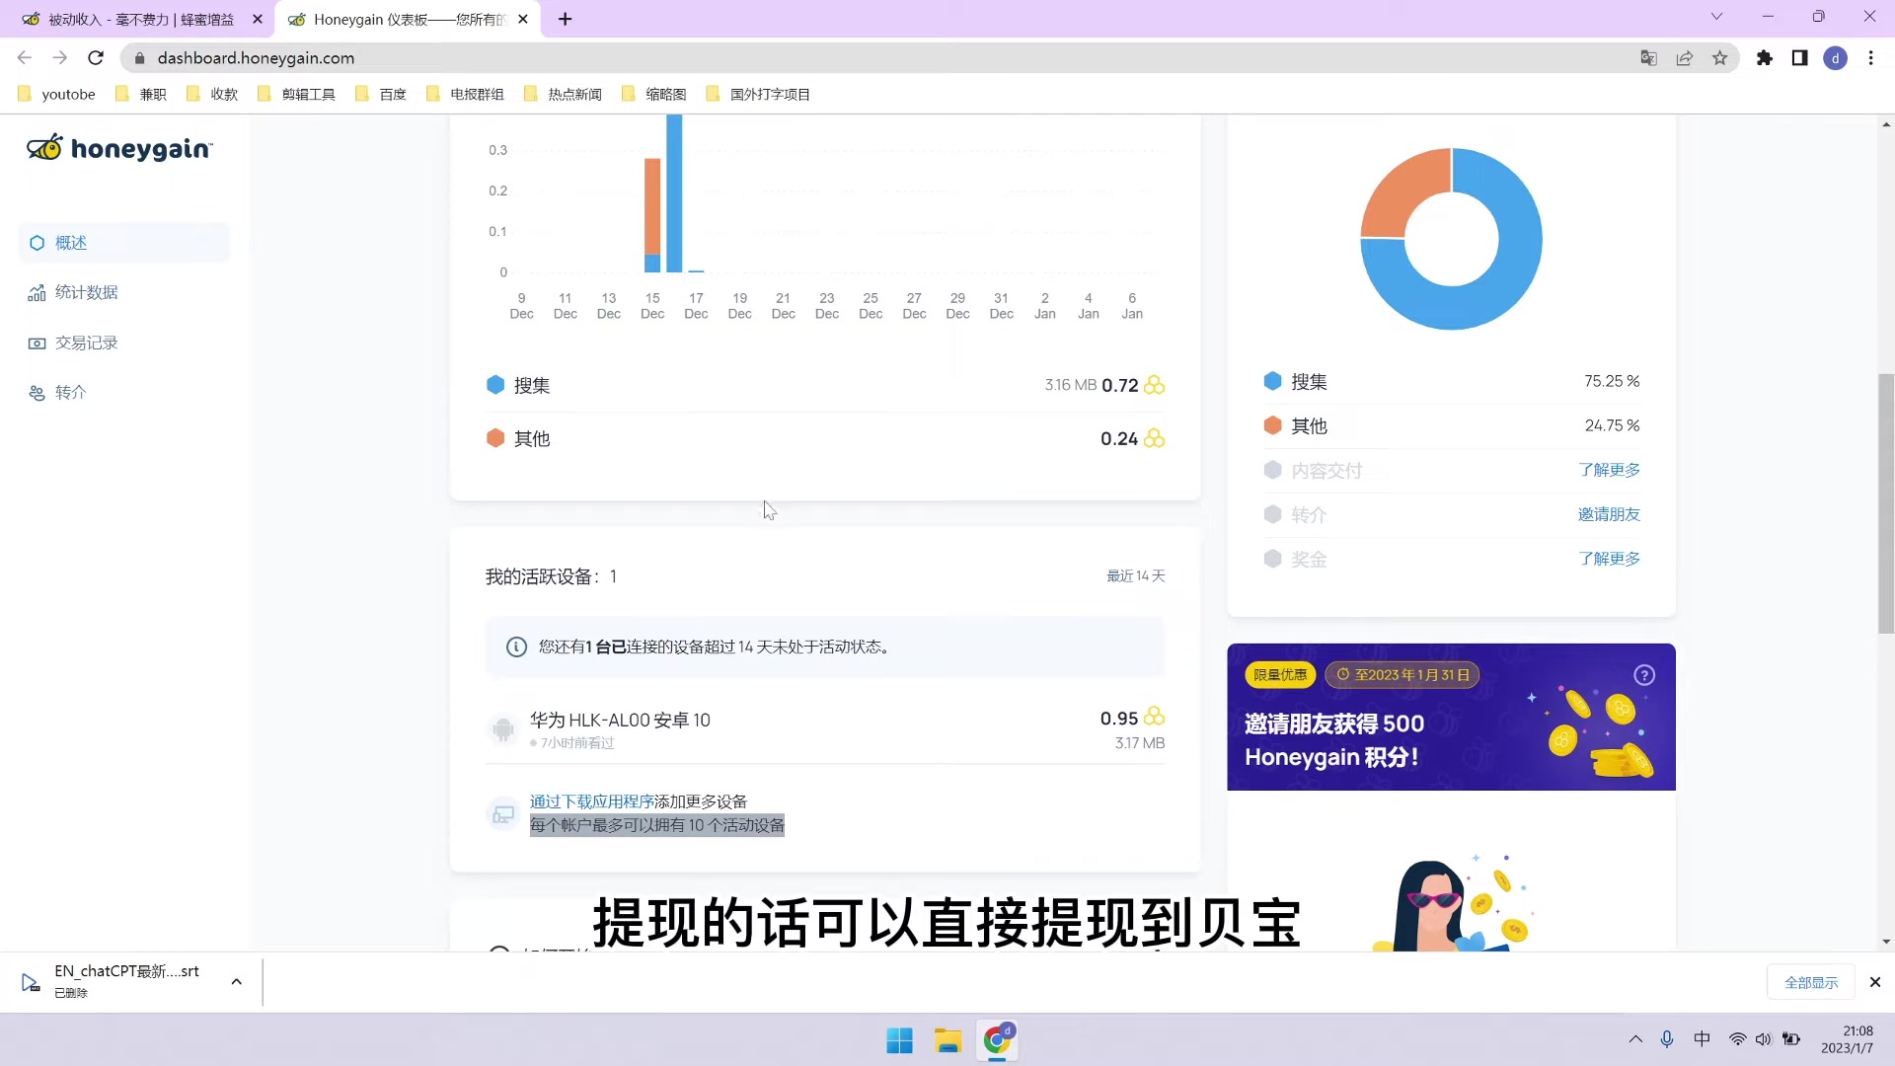This screenshot has width=1895, height=1066.
Task: Open Windows Start menu
Action: [x=899, y=1040]
